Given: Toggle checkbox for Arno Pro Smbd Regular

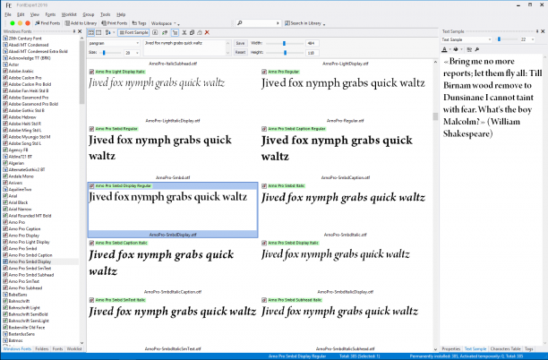Looking at the screenshot, I should pyautogui.click(x=91, y=129).
